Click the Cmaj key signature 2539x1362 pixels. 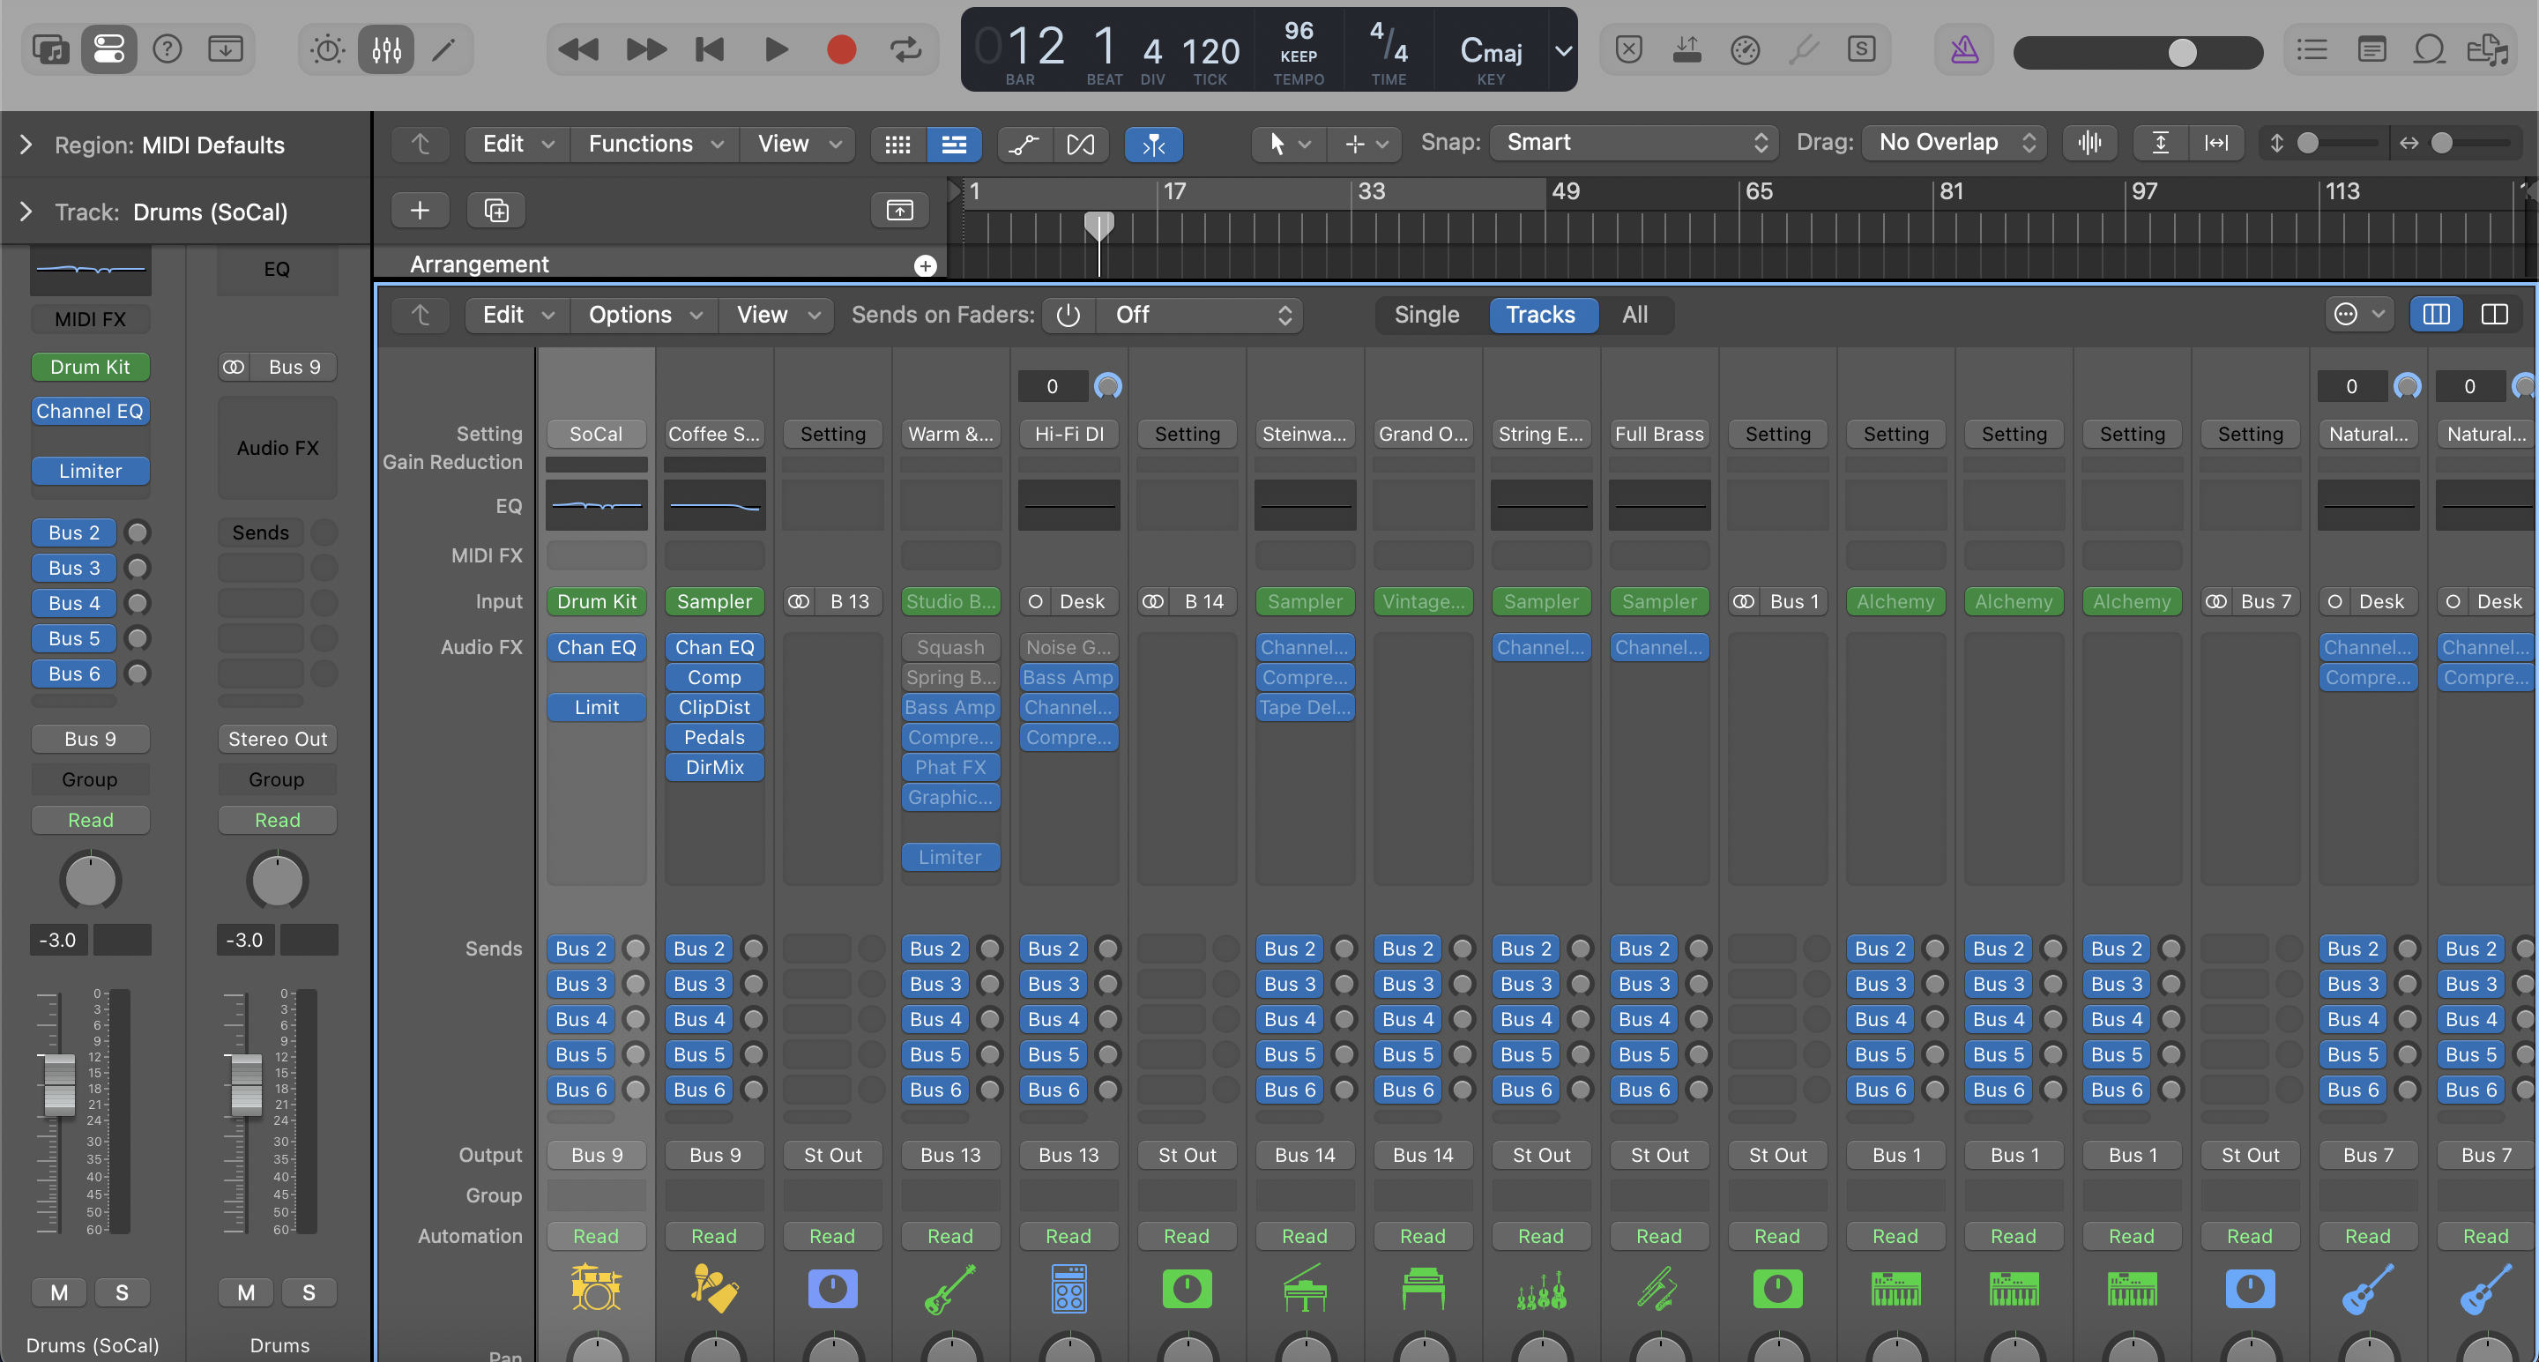point(1490,50)
